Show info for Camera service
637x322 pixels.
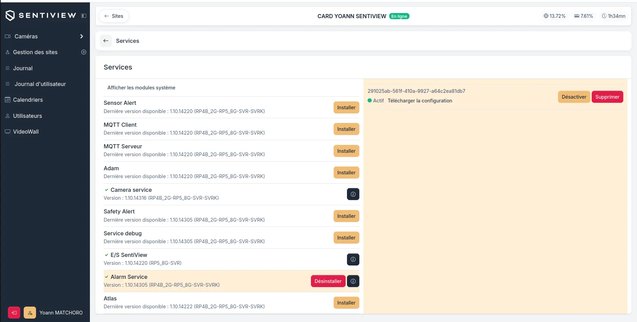(x=353, y=194)
